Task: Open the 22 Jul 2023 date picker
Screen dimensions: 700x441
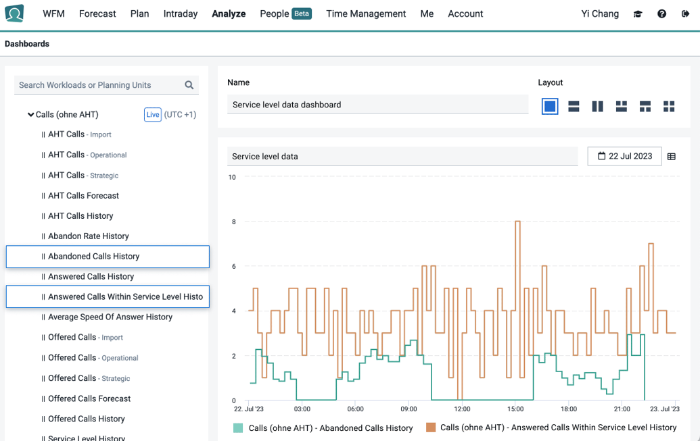Action: (624, 156)
